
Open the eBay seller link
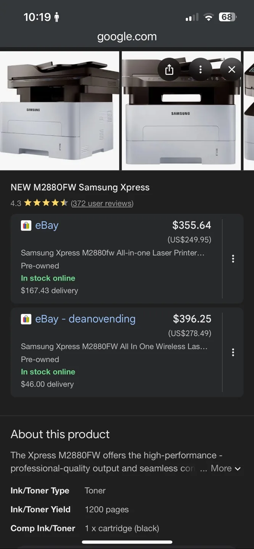coord(47,225)
